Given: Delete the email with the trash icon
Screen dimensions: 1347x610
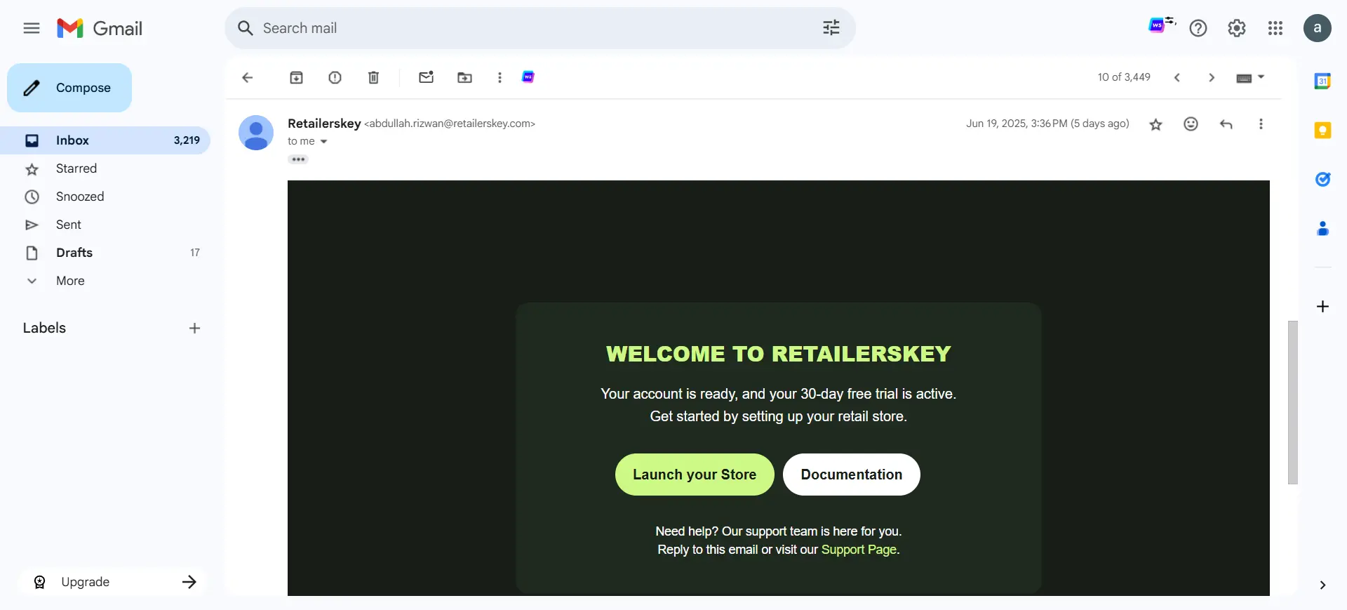Looking at the screenshot, I should pos(373,77).
